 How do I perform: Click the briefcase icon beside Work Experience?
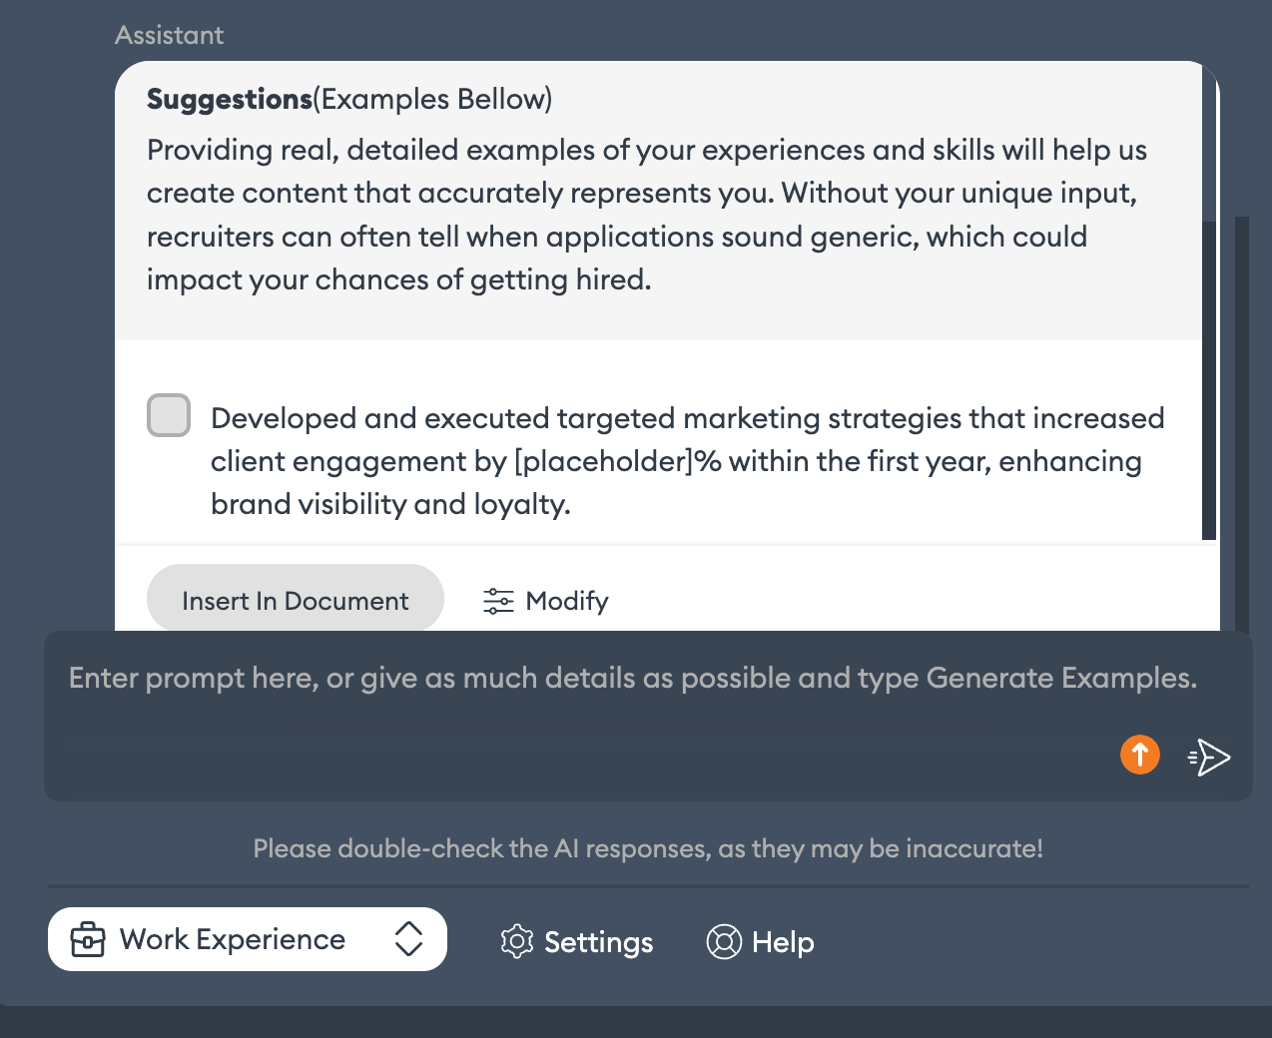click(x=88, y=939)
